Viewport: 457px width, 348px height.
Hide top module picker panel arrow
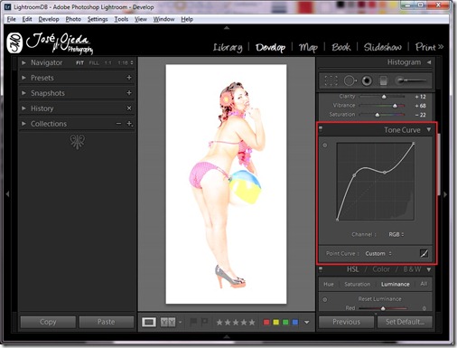pyautogui.click(x=227, y=28)
